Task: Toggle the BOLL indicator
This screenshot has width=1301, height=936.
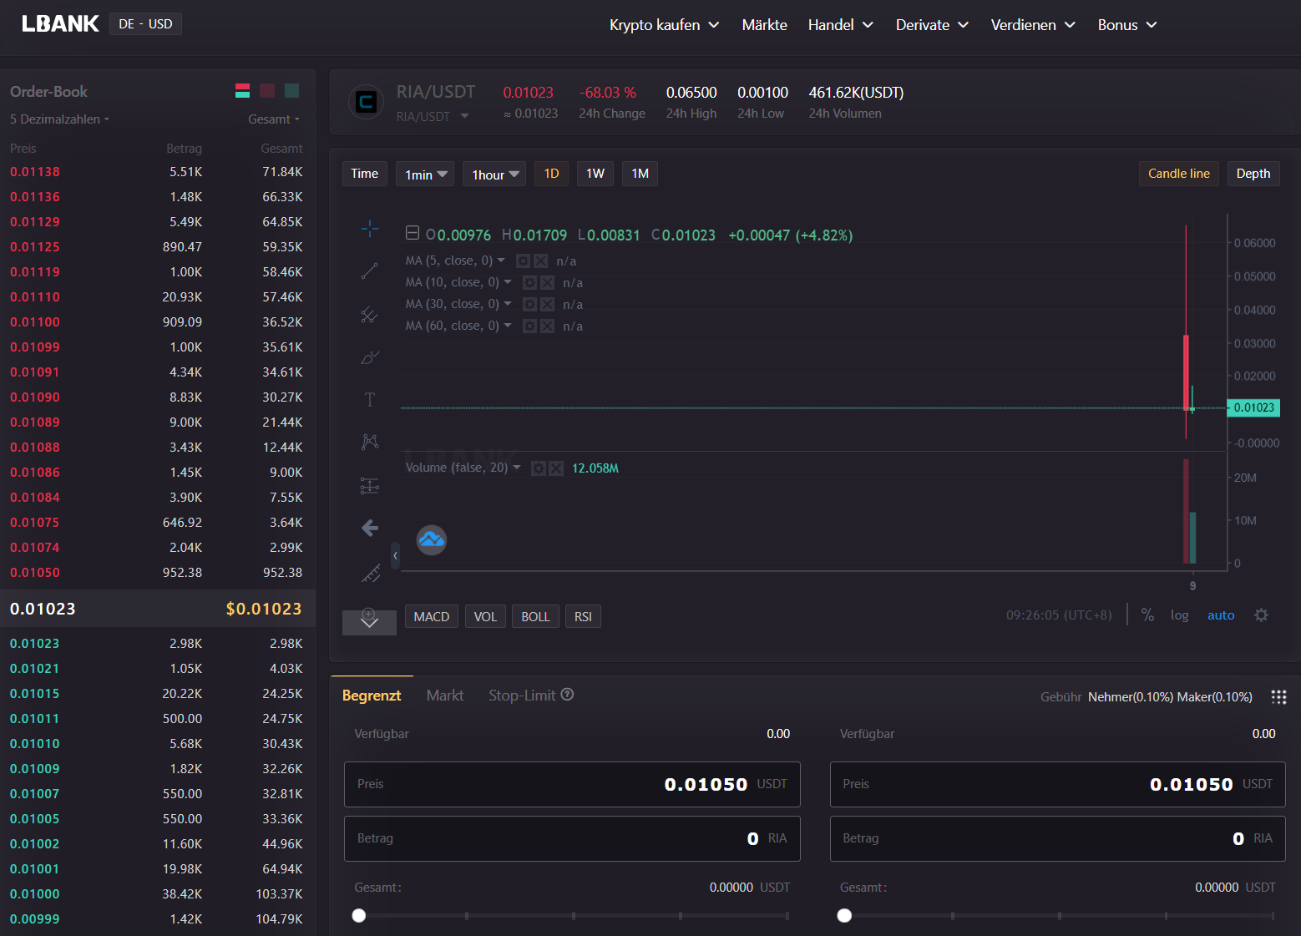Action: [x=535, y=617]
